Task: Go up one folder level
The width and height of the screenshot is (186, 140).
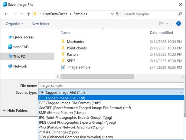Action: point(28,14)
